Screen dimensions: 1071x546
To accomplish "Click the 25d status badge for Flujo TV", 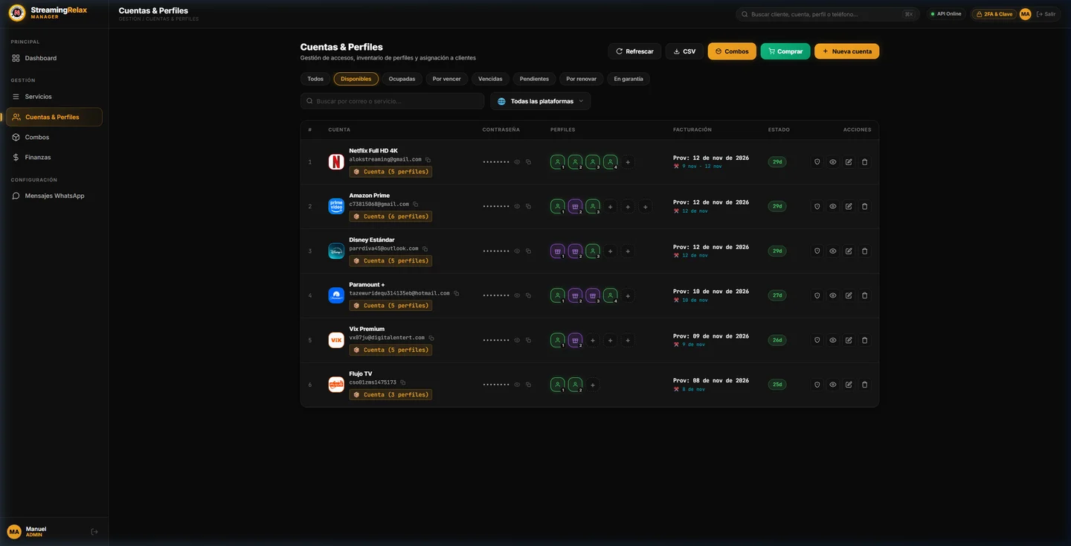I will tap(777, 385).
